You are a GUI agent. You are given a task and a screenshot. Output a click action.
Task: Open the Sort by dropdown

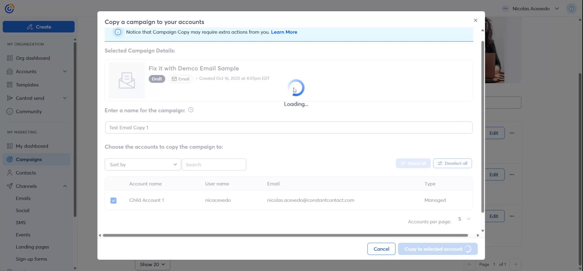143,164
